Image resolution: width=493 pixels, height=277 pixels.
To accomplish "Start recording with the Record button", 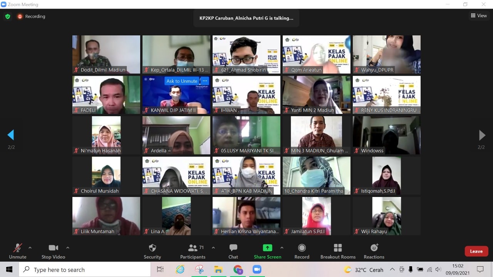I will coord(302,251).
